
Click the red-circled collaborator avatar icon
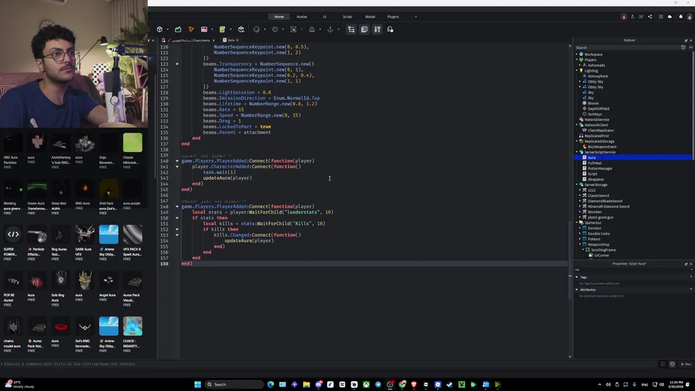tap(623, 17)
